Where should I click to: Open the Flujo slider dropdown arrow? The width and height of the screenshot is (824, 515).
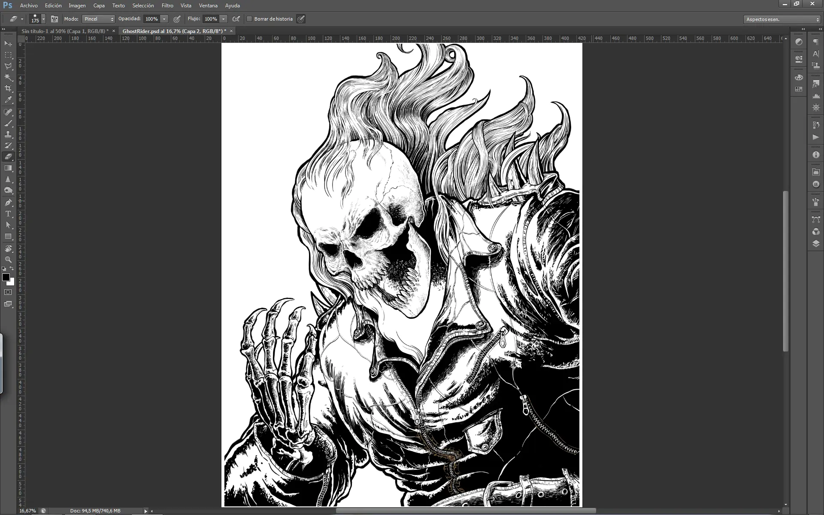pos(223,19)
